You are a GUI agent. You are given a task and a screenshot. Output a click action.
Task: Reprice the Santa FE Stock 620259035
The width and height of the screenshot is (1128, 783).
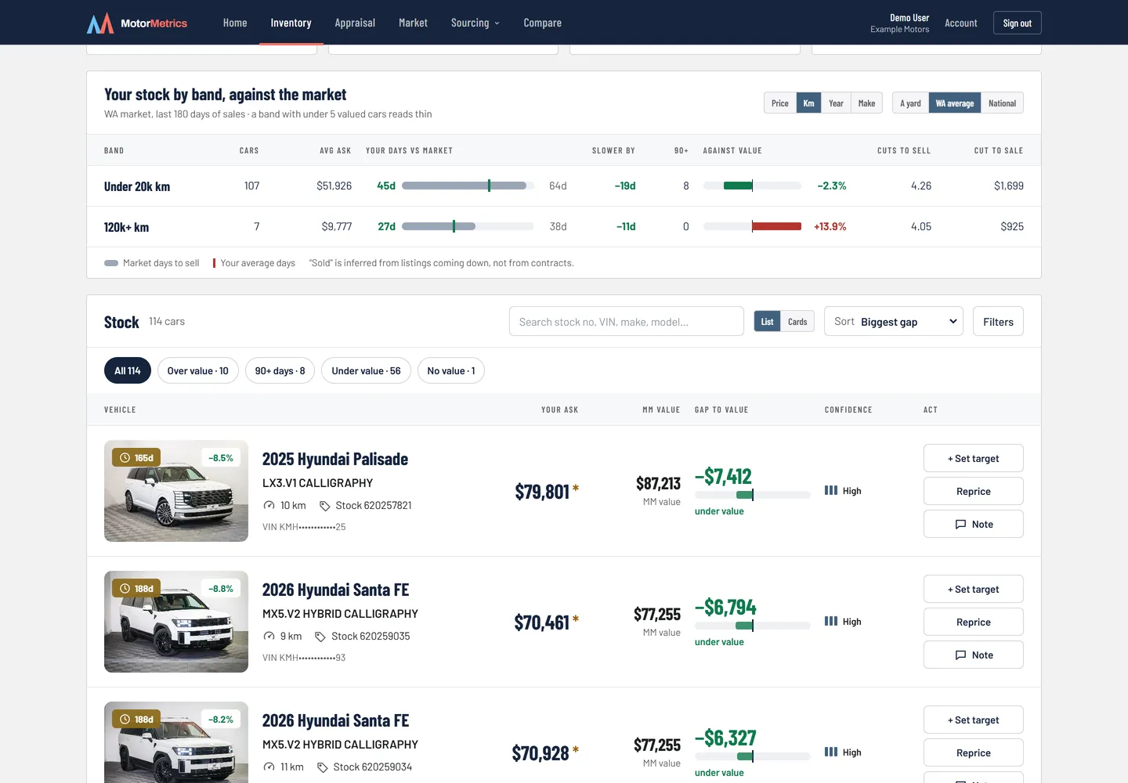(x=974, y=622)
